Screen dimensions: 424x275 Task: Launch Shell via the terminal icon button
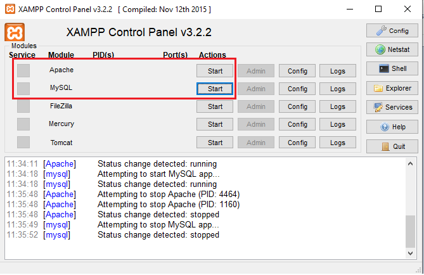(392, 68)
